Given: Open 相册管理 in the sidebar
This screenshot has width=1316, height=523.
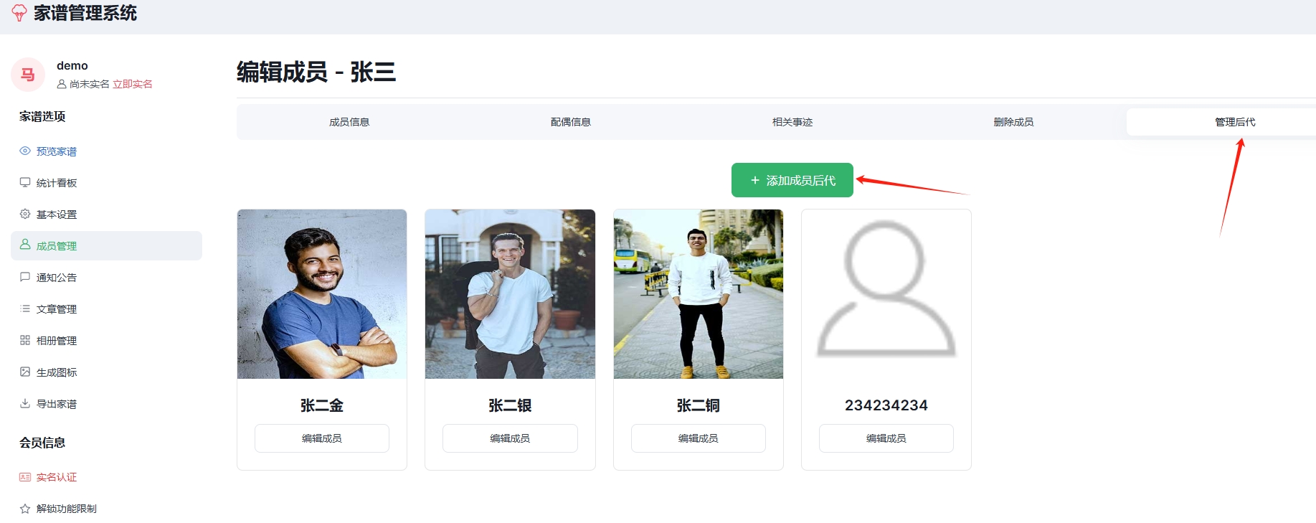Looking at the screenshot, I should click(57, 341).
